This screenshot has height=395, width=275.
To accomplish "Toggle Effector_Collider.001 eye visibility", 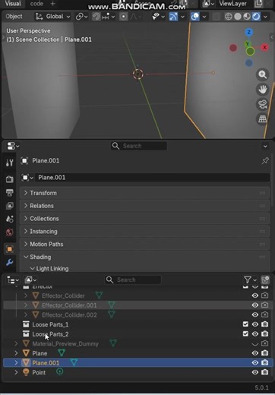I will coord(255,305).
